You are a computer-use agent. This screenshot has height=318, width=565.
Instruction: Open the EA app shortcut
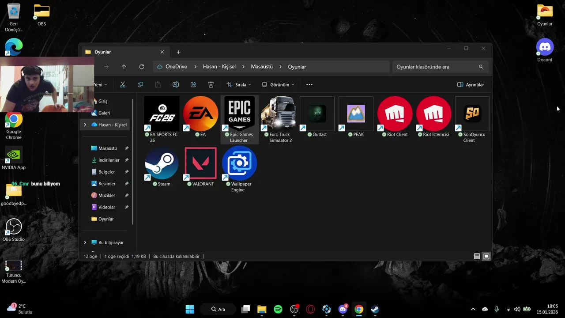coord(200,117)
